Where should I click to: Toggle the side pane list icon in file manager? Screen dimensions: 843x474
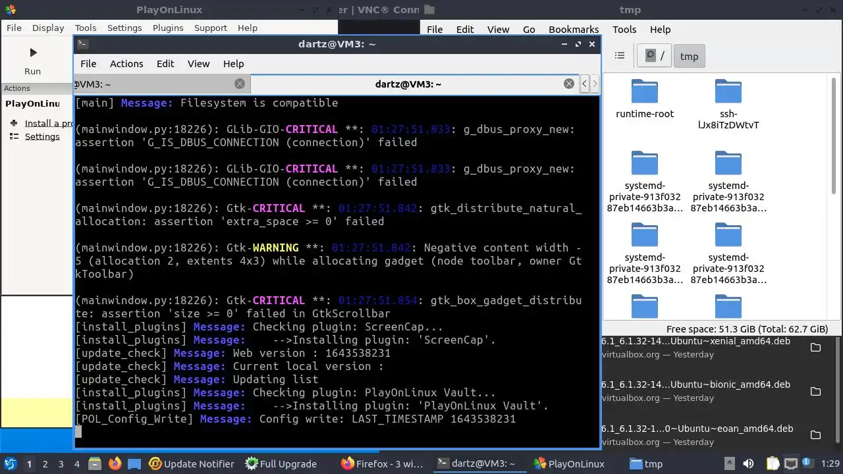point(619,56)
